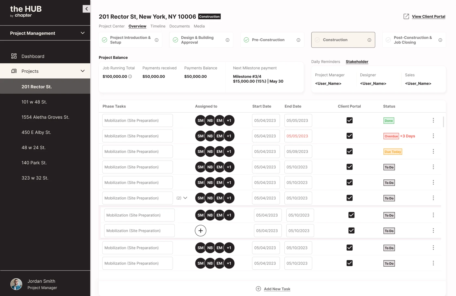
Task: Switch to the Media tab
Action: tap(199, 26)
